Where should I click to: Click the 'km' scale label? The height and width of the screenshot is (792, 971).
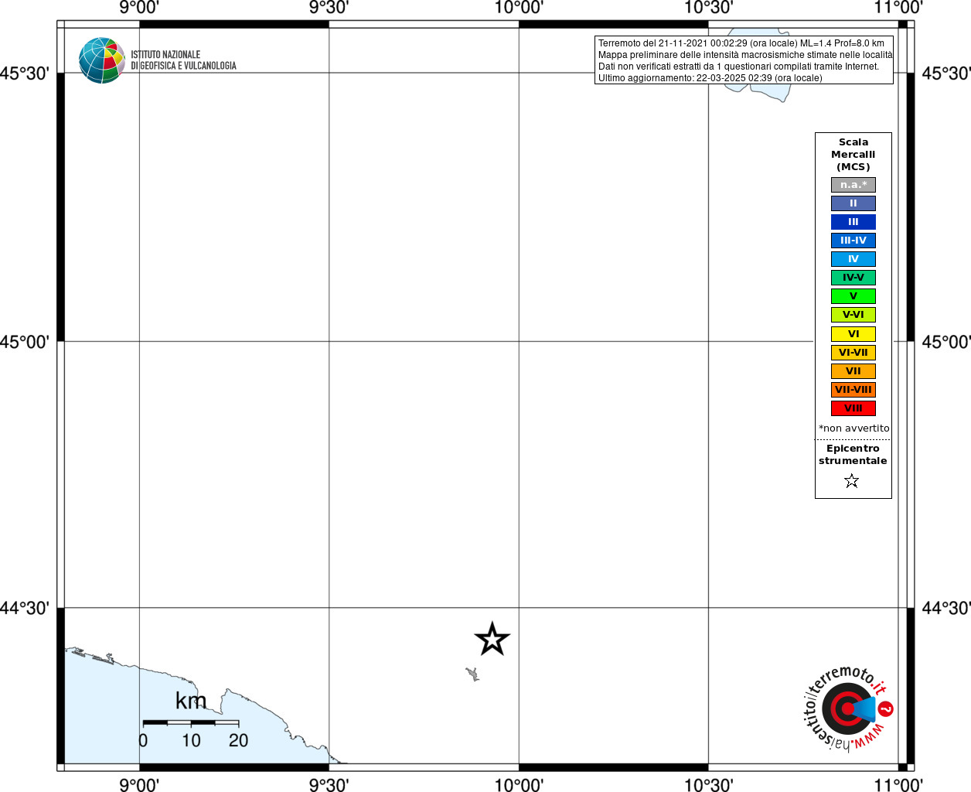[x=191, y=701]
